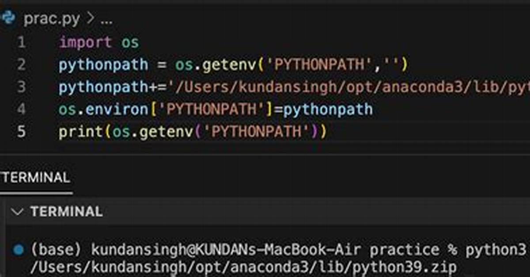Click line number 3 in gutter
This screenshot has height=277, width=530.
click(21, 87)
